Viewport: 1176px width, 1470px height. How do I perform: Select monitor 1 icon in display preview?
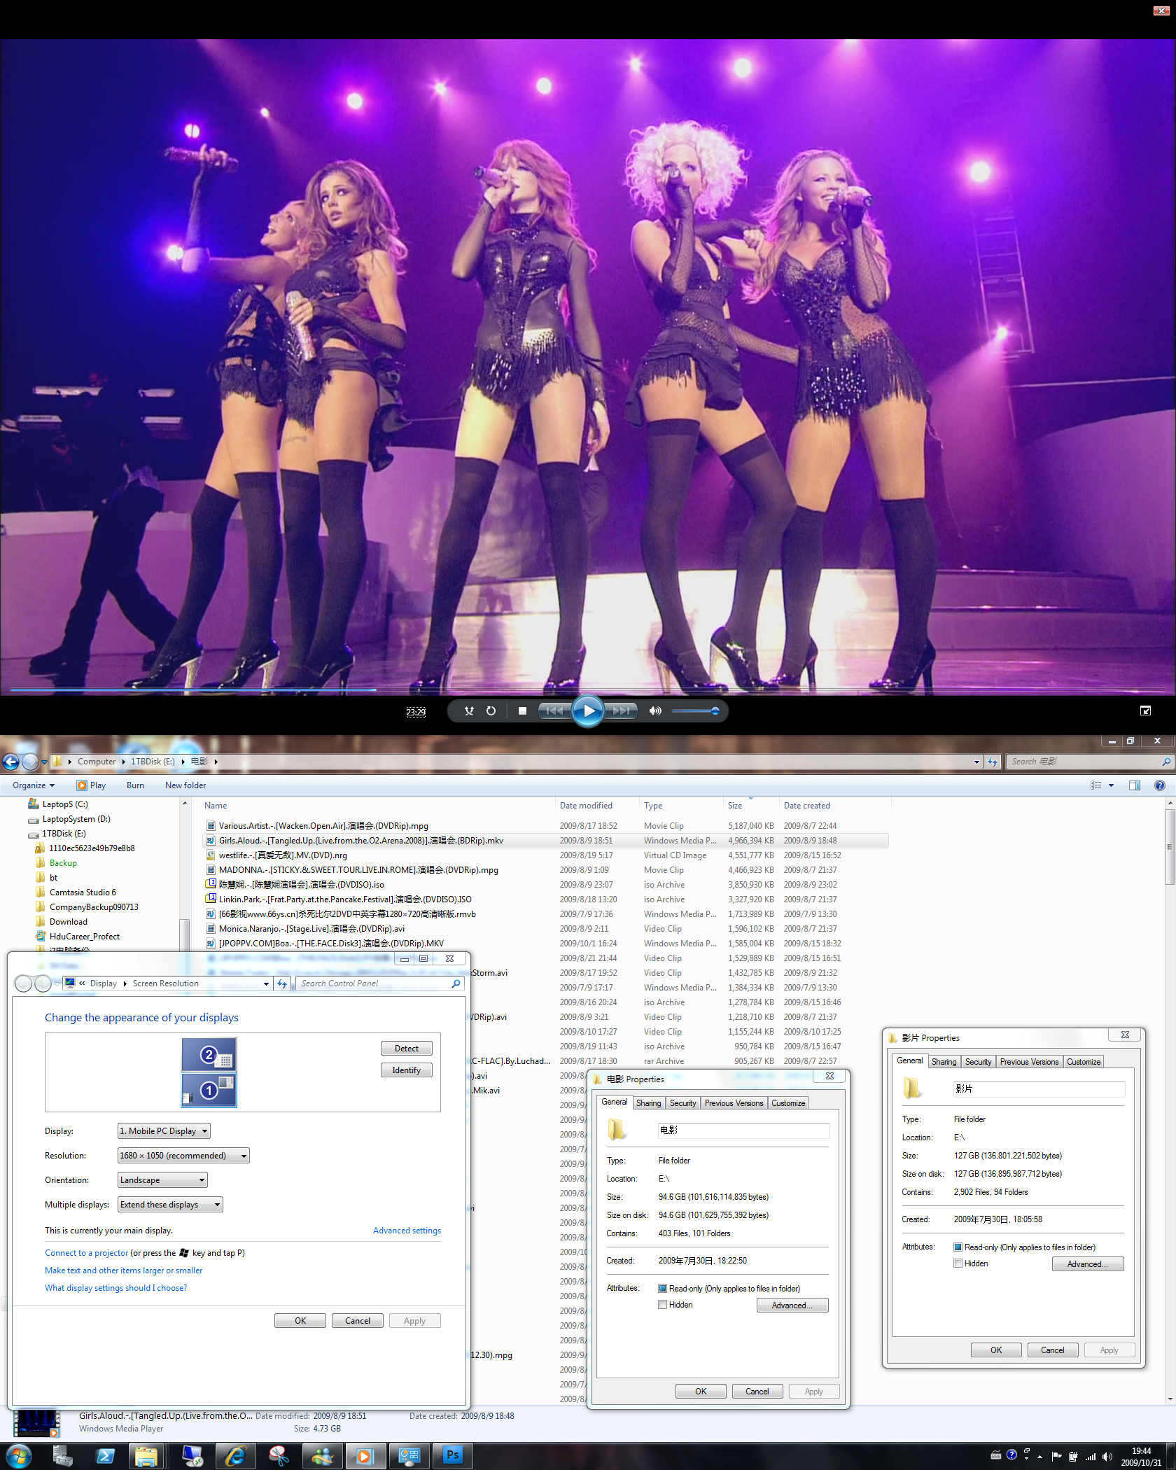(x=209, y=1090)
